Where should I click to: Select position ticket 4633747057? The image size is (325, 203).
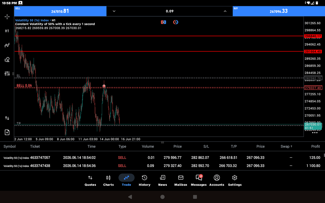click(40, 158)
